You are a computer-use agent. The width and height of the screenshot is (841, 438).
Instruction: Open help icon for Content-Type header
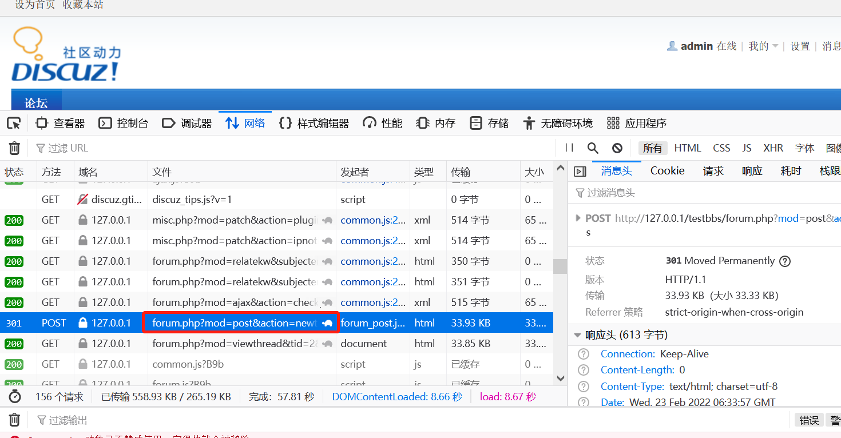coord(584,387)
